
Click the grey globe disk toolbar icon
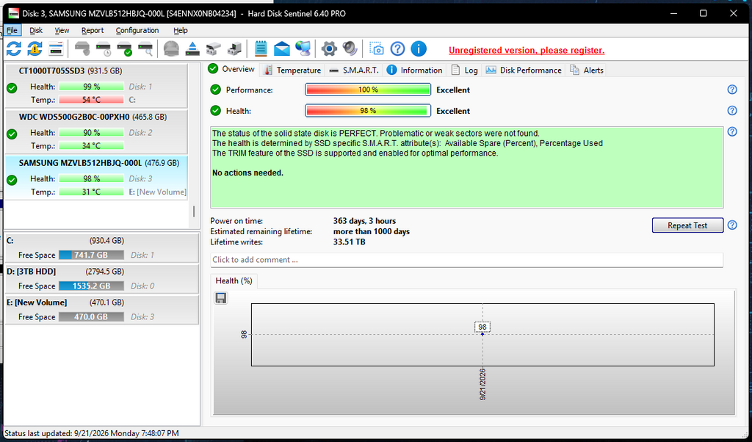point(171,48)
